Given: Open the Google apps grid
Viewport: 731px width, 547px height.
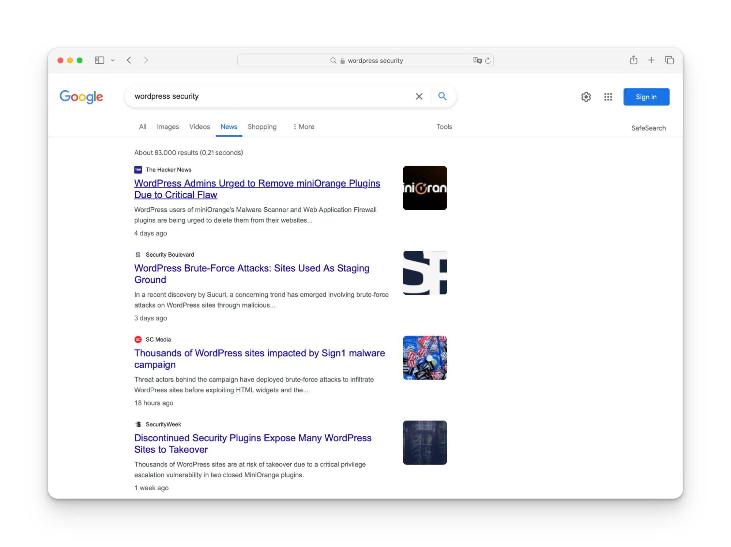Looking at the screenshot, I should pyautogui.click(x=608, y=97).
